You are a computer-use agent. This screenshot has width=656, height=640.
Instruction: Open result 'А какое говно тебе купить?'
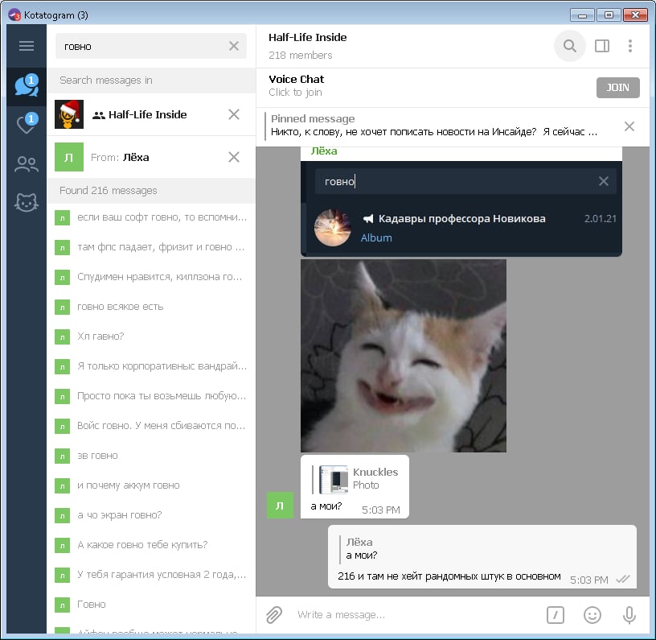151,544
